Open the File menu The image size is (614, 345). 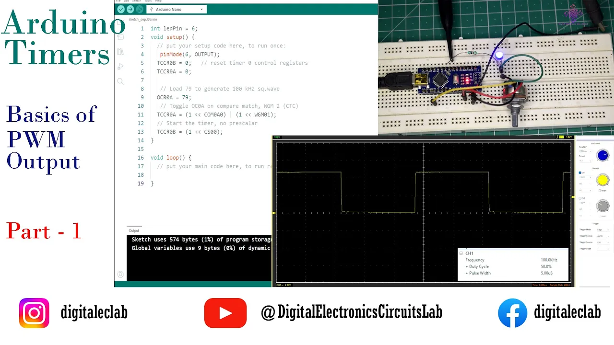click(118, 1)
